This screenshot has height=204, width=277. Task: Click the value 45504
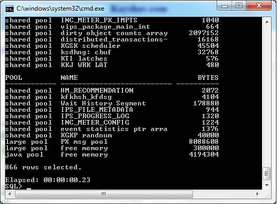[208, 46]
